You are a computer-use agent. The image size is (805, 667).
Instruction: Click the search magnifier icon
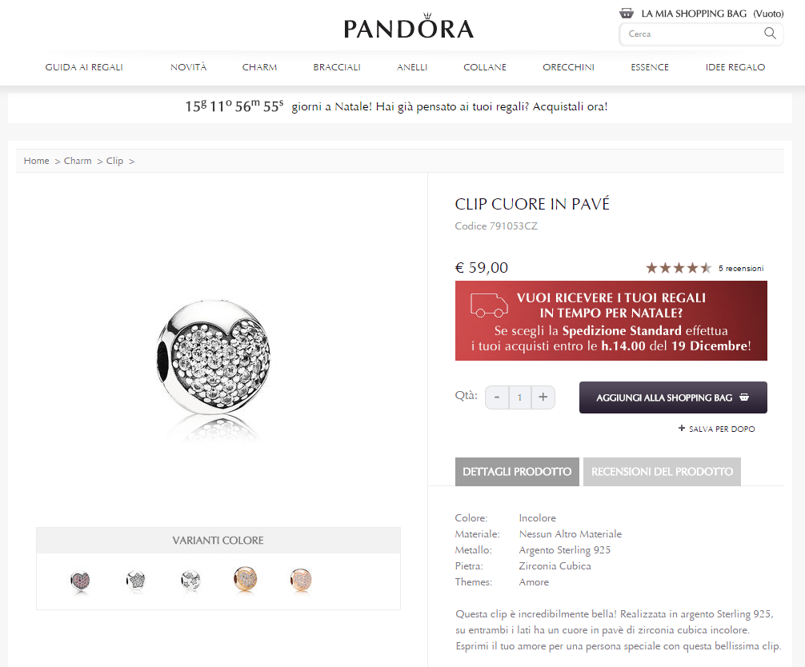click(x=770, y=34)
